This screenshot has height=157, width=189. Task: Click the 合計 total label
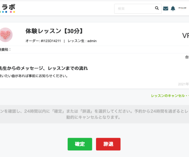click(x=187, y=57)
